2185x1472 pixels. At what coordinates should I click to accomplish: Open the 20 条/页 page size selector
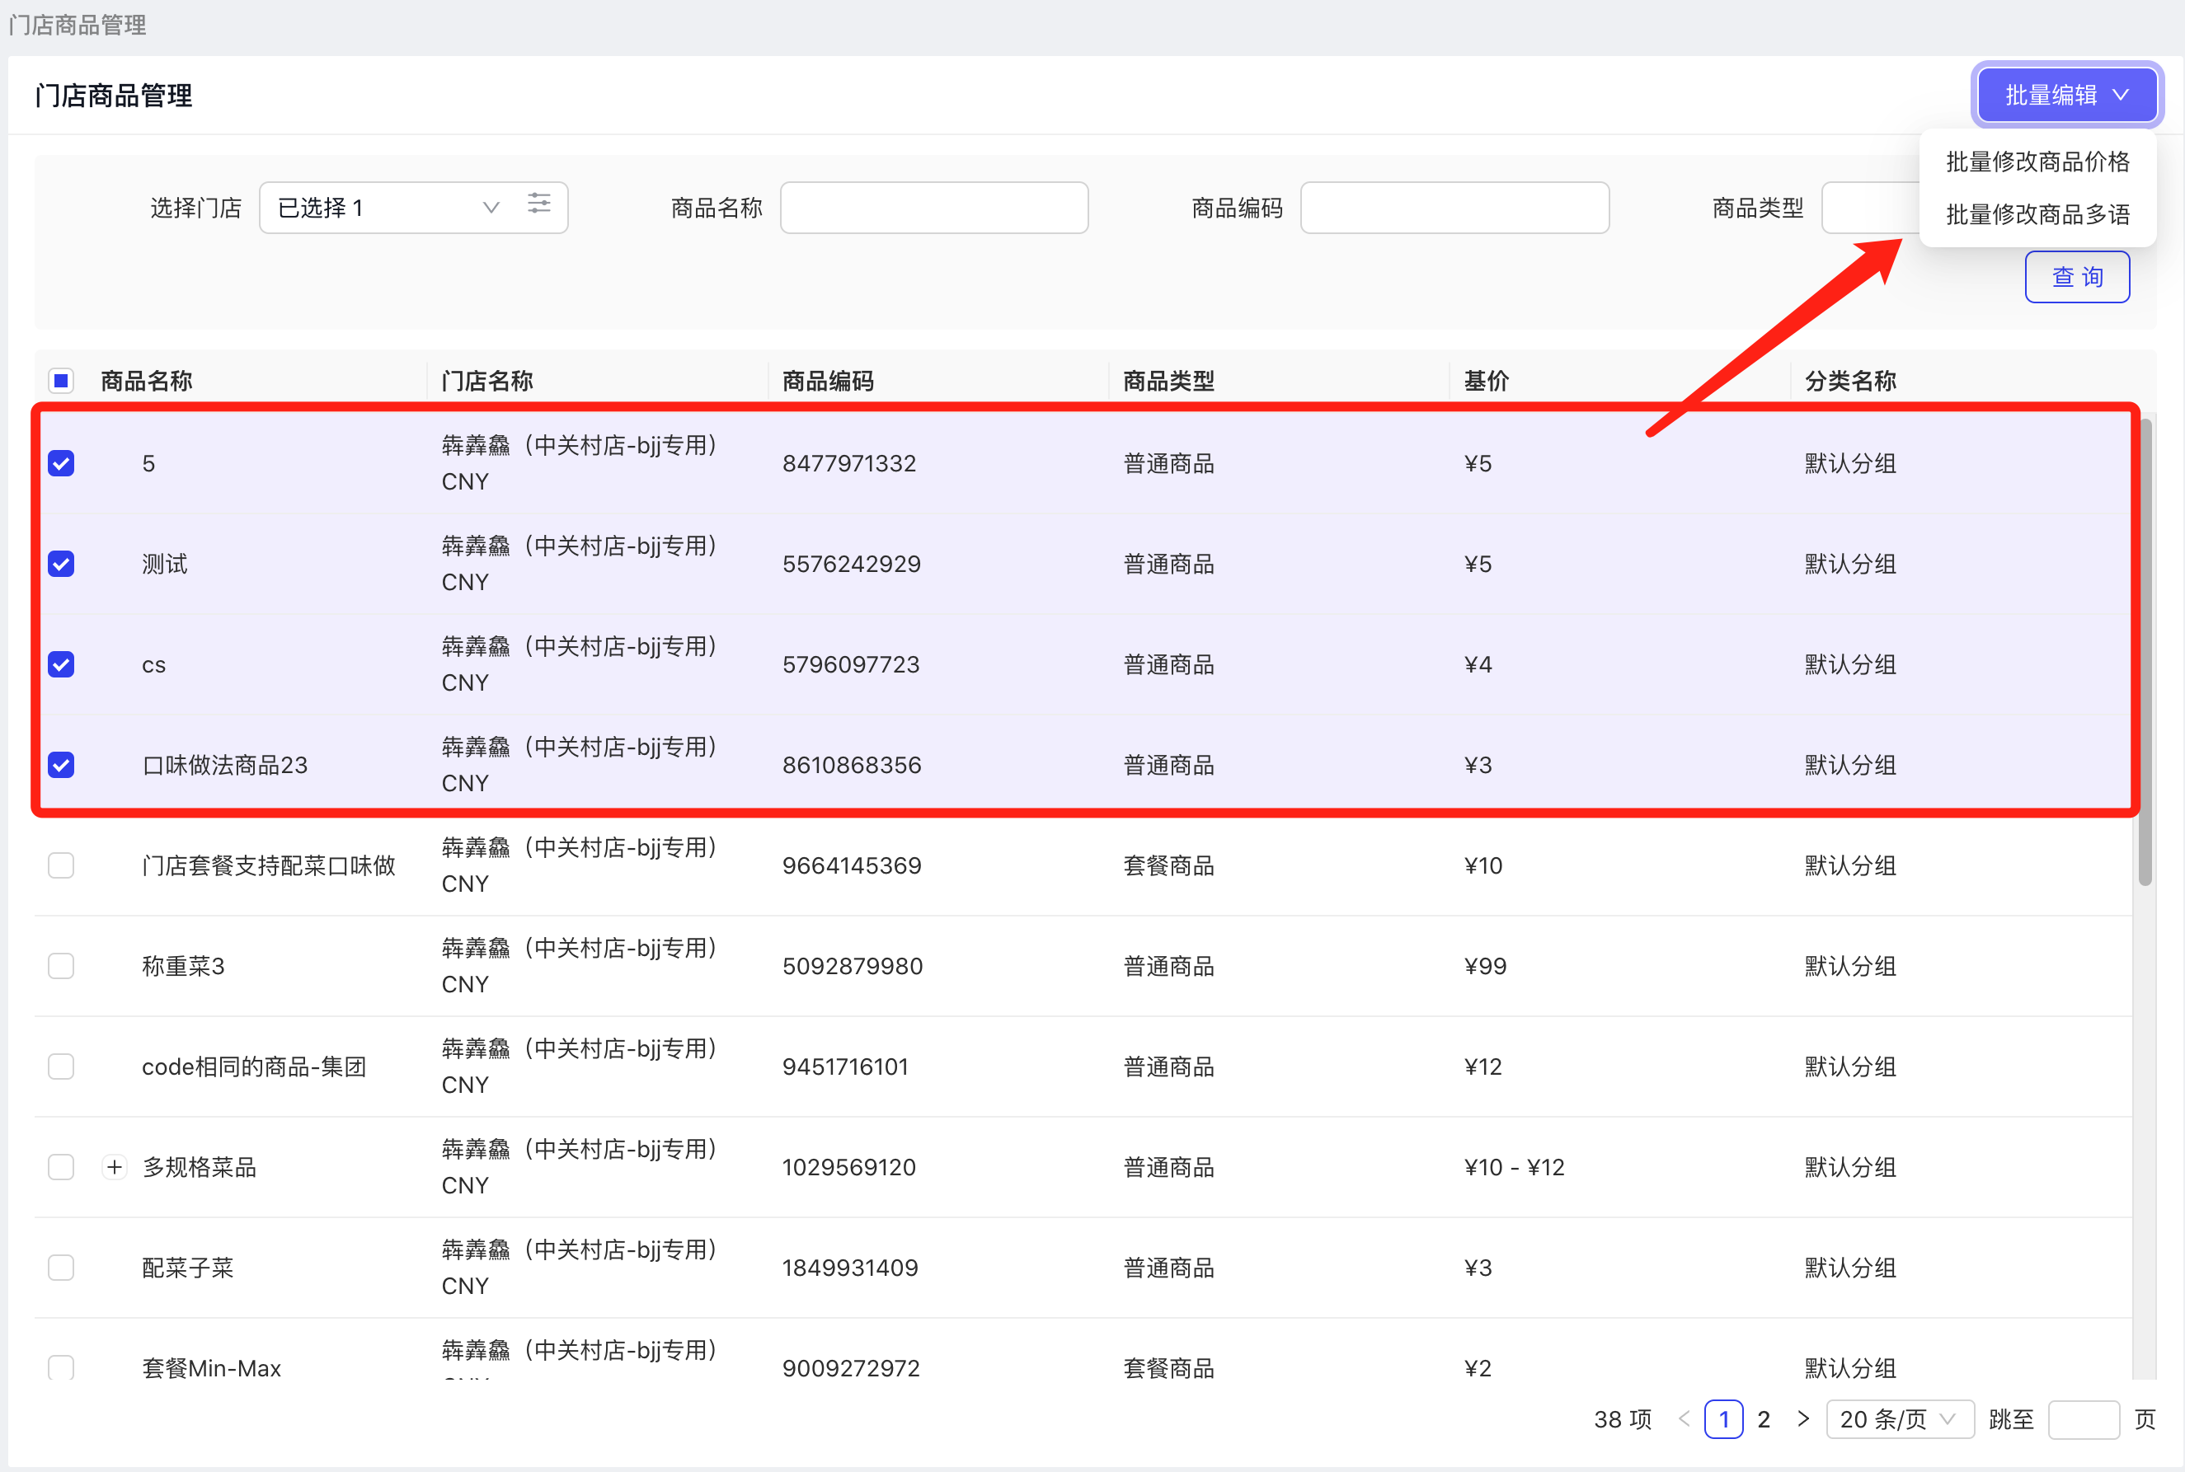coord(1900,1418)
